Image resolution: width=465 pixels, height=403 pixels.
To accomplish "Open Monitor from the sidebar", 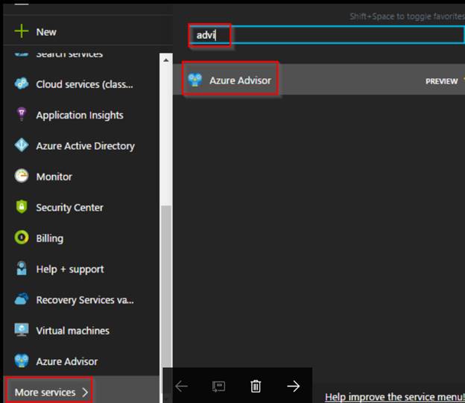I will [x=54, y=177].
